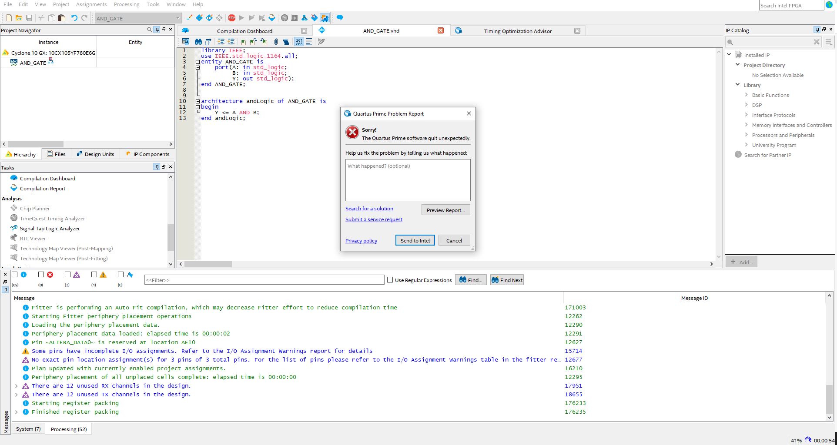Click the Open file folder toolbar icon
Viewport: 837px width, 445px height.
tap(19, 18)
